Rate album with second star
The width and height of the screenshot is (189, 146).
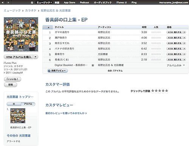click(x=156, y=91)
